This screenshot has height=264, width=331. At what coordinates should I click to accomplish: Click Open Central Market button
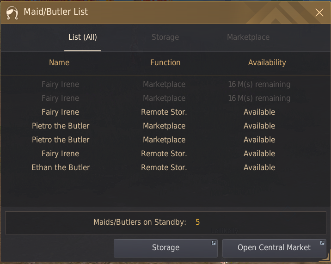coord(274,248)
